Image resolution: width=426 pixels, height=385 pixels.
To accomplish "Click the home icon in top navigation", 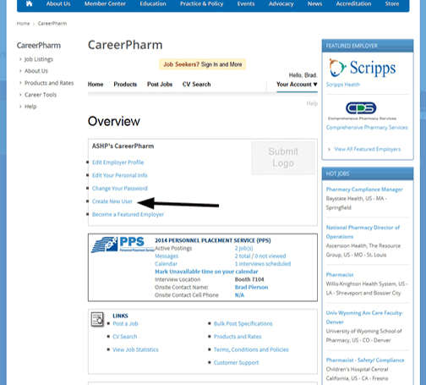I will (x=29, y=4).
